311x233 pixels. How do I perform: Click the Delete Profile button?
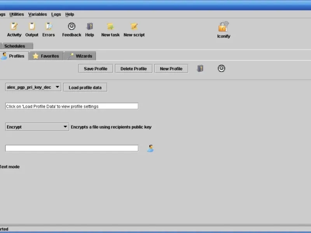click(134, 69)
